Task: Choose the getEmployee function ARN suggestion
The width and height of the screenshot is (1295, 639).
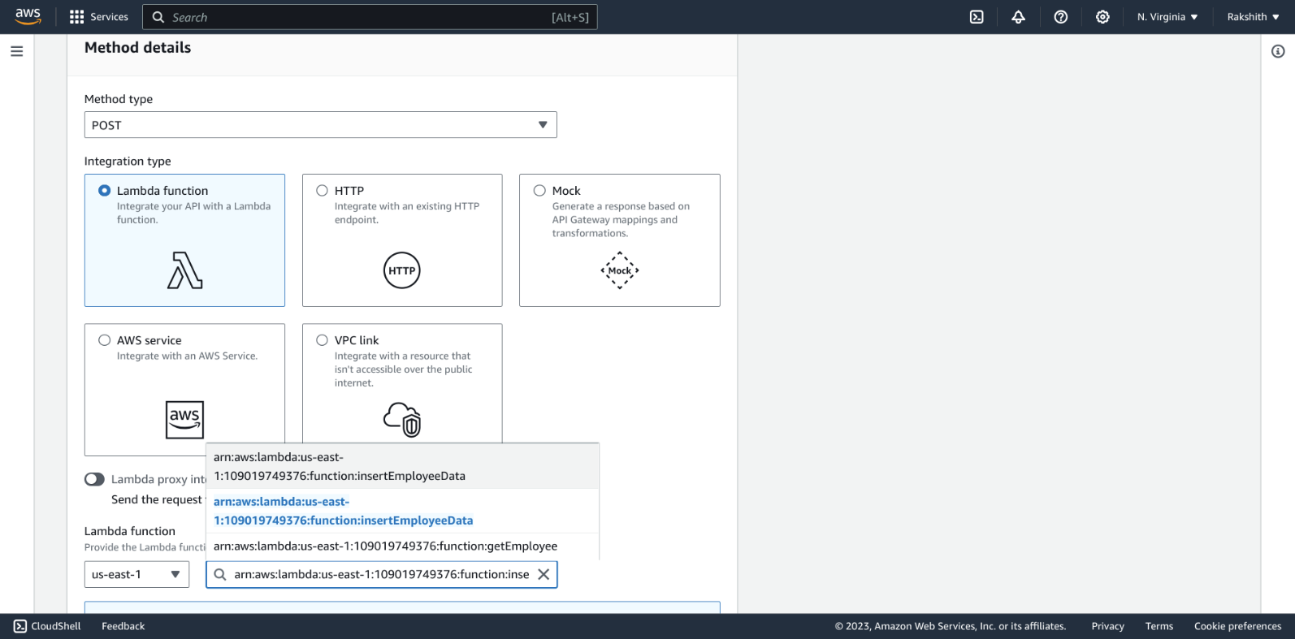Action: point(402,546)
